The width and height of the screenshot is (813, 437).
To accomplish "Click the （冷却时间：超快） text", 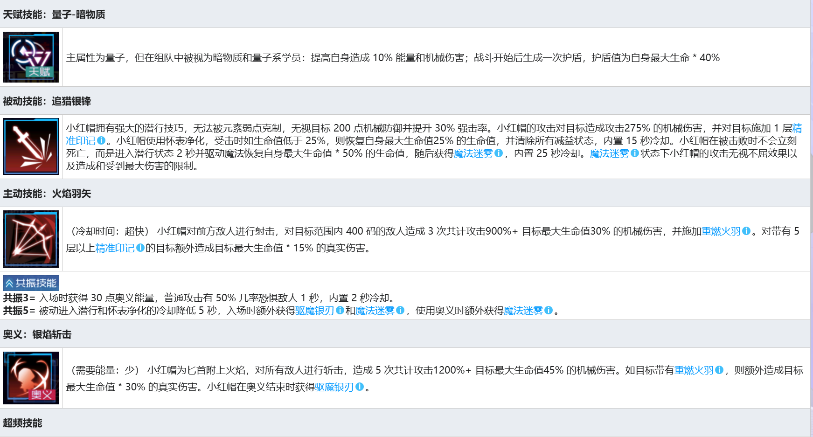I will pos(110,231).
